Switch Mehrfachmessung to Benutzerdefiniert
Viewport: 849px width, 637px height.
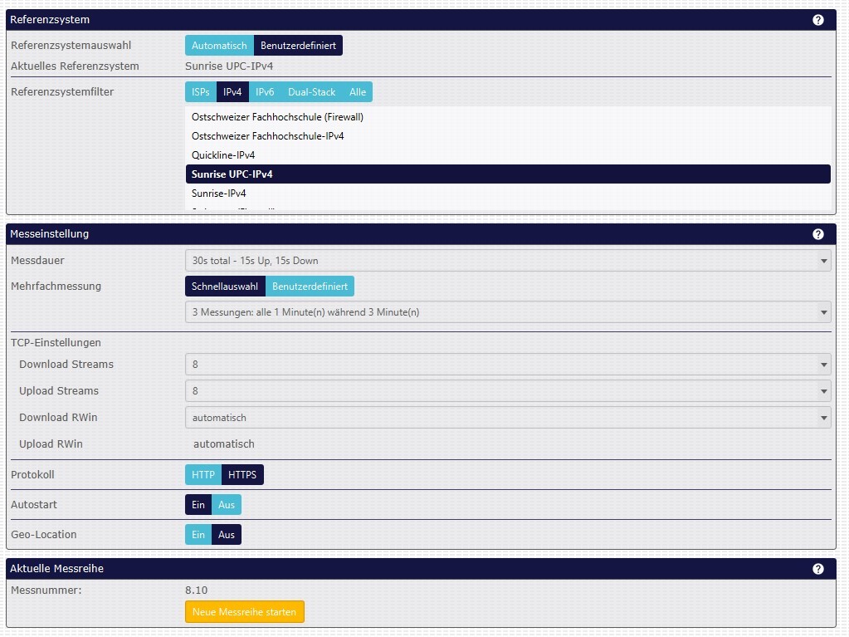pos(310,287)
